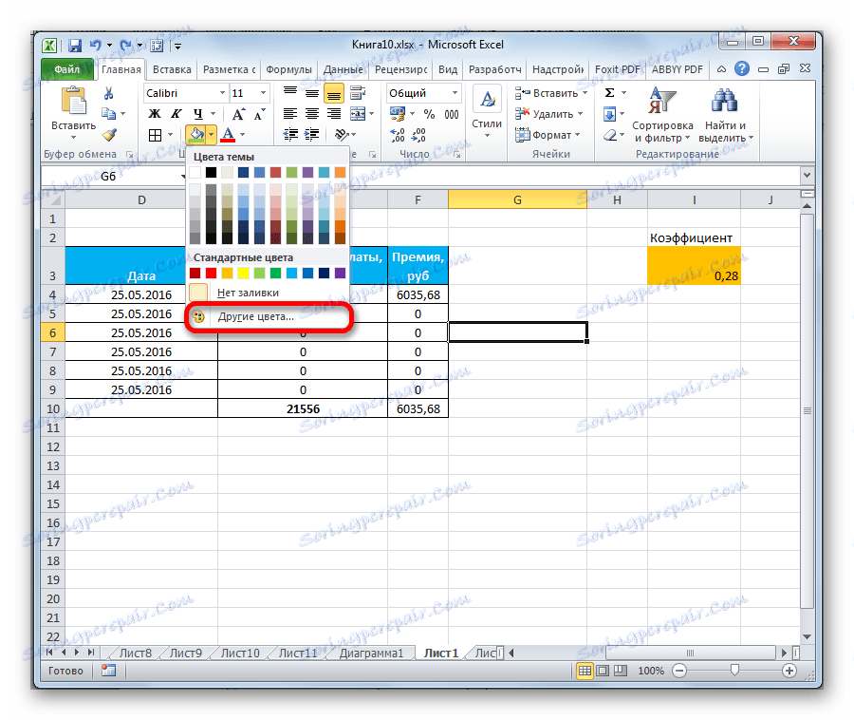Decrease font size with small A icon

(259, 114)
